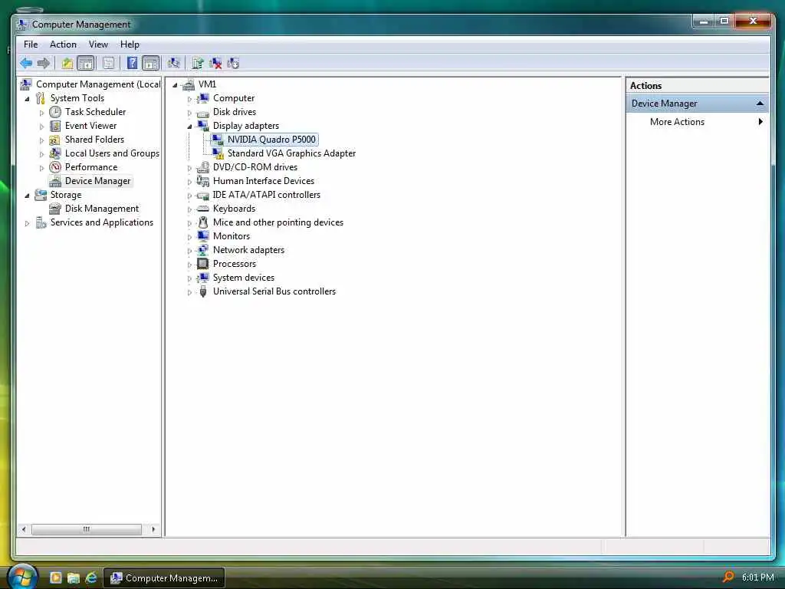Expand the Disk drives category
This screenshot has height=589, width=785.
189,113
